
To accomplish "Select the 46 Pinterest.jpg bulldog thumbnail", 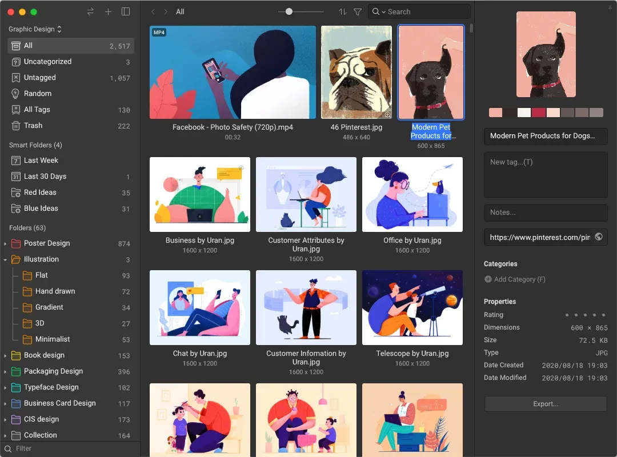I will click(356, 73).
